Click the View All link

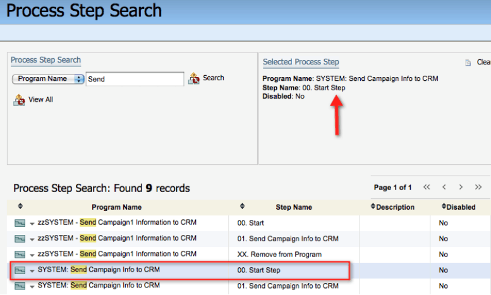tap(40, 100)
